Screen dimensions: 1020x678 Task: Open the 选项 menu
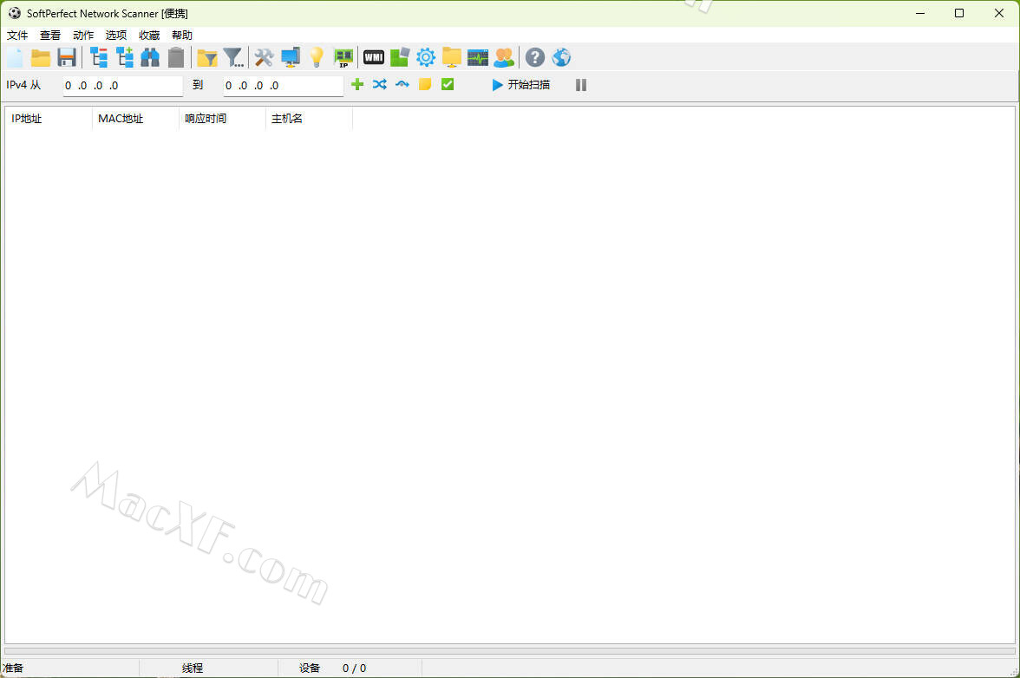[116, 35]
